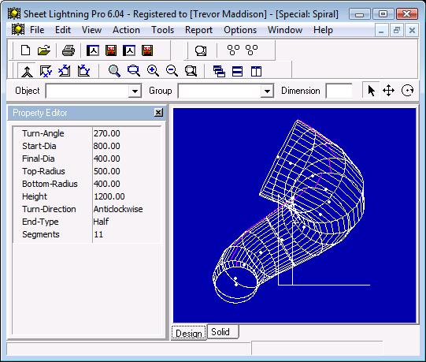Click the New document icon
This screenshot has width=426, height=362.
click(25, 50)
